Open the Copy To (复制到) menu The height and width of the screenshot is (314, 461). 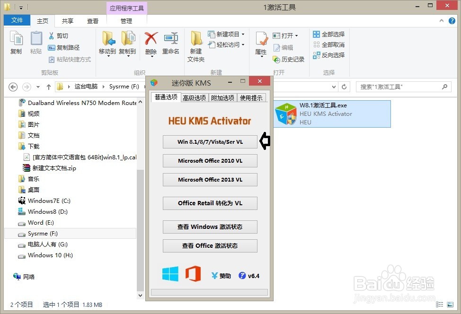tap(127, 44)
